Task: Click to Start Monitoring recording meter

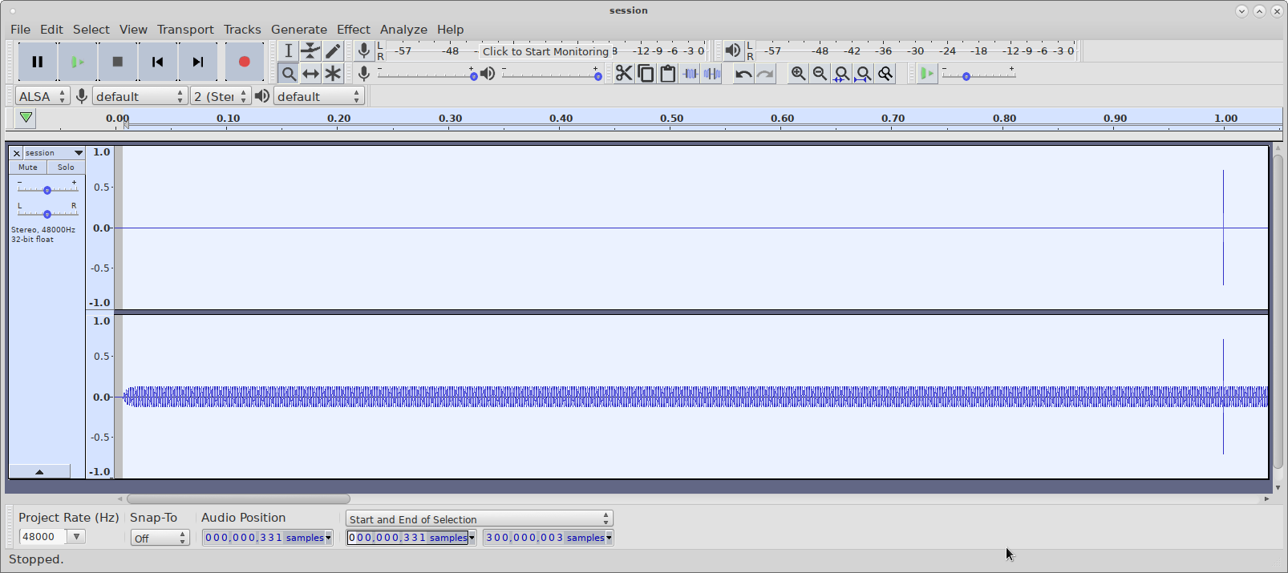Action: (545, 51)
